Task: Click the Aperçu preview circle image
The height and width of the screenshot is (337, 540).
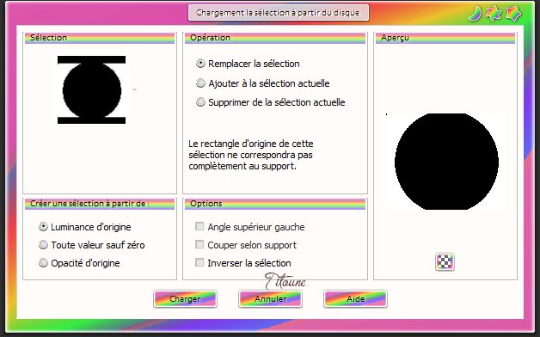Action: point(446,162)
